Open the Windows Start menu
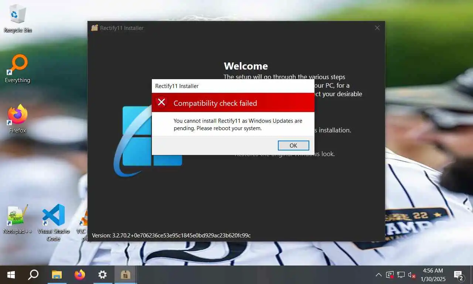Screen dimensions: 473x284 pyautogui.click(x=11, y=275)
